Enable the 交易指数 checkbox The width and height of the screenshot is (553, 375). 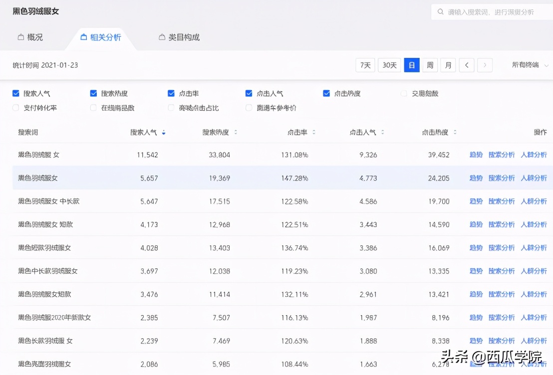(x=404, y=93)
